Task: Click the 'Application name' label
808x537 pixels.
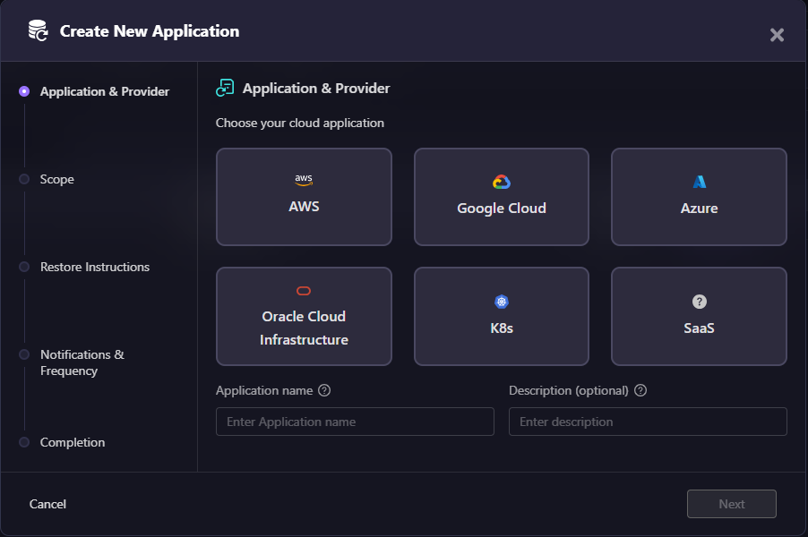Action: [264, 390]
